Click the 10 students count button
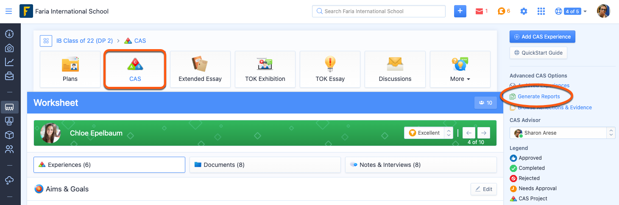This screenshot has width=619, height=205. click(x=485, y=102)
